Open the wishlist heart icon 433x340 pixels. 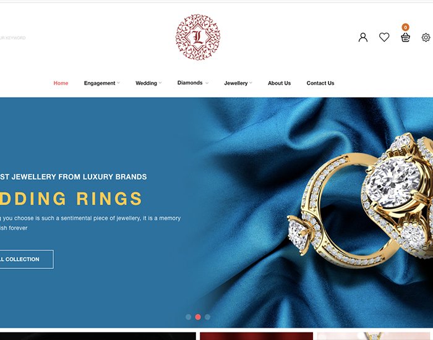(384, 37)
